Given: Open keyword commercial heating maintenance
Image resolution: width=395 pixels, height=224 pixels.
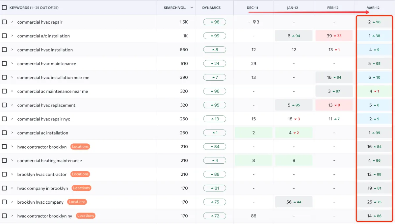Looking at the screenshot, I should tap(49, 161).
